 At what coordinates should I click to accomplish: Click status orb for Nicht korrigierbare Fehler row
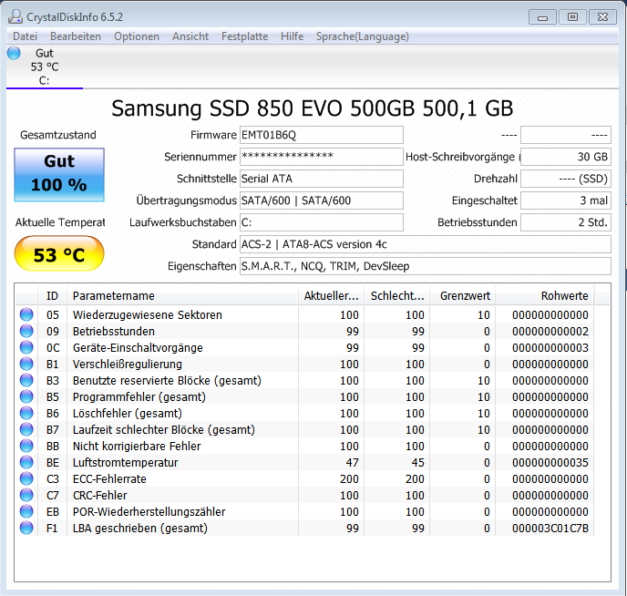[26, 446]
